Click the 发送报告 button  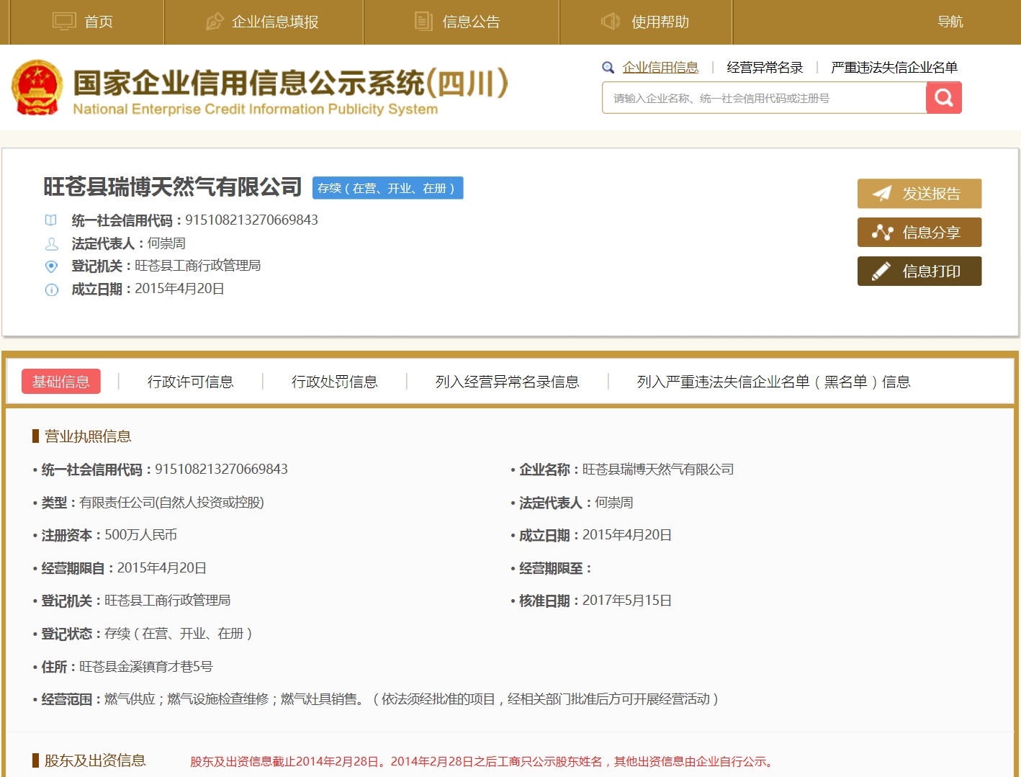pyautogui.click(x=919, y=194)
